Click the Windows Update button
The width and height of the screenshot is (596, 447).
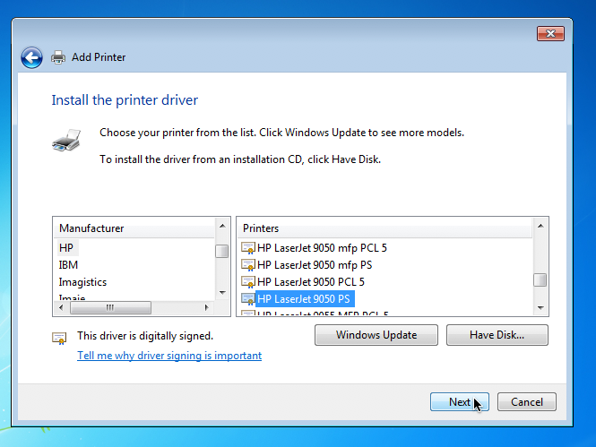click(376, 335)
